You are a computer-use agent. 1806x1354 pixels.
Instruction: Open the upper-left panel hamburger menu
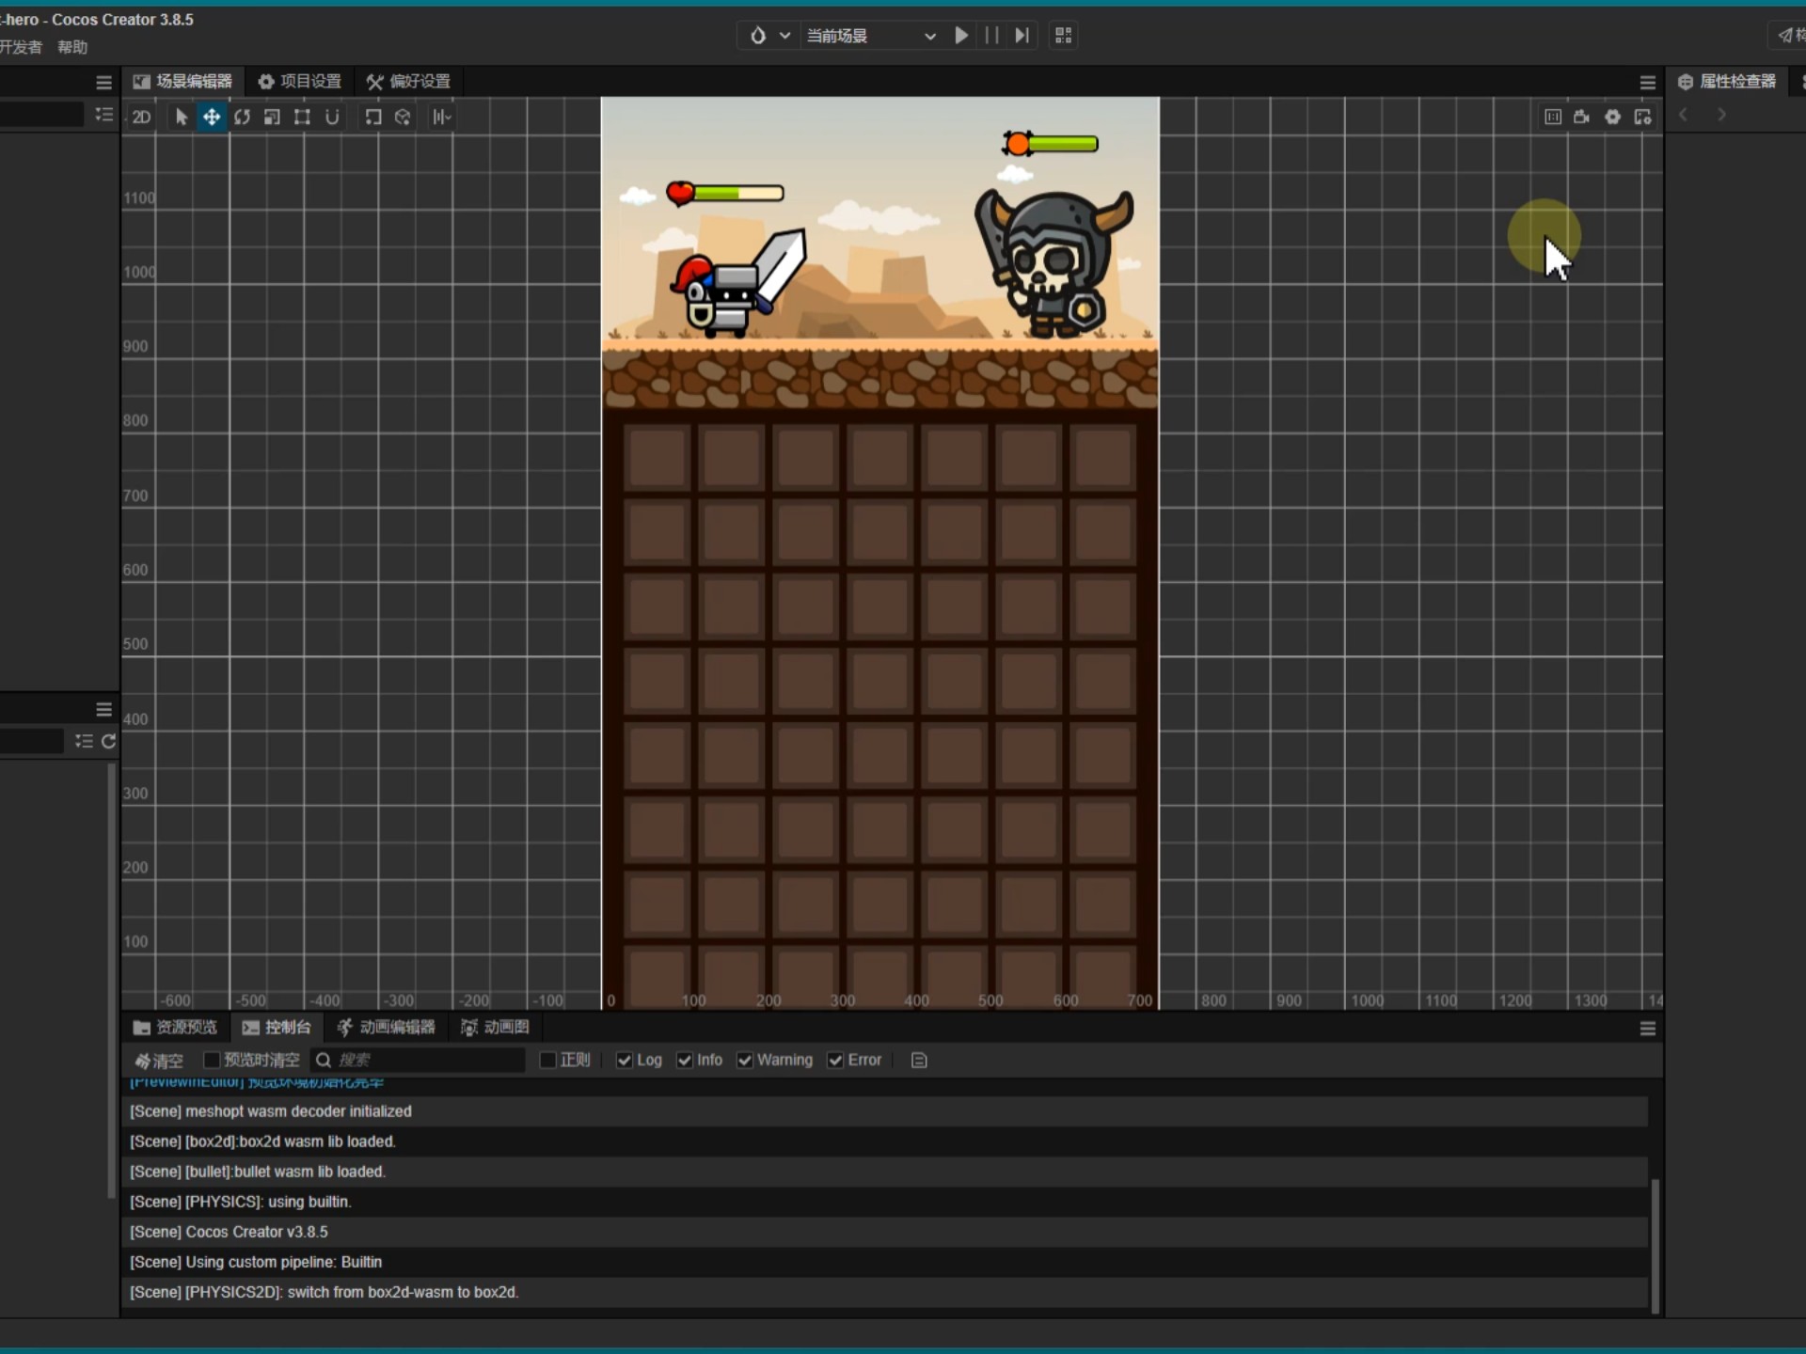point(104,83)
